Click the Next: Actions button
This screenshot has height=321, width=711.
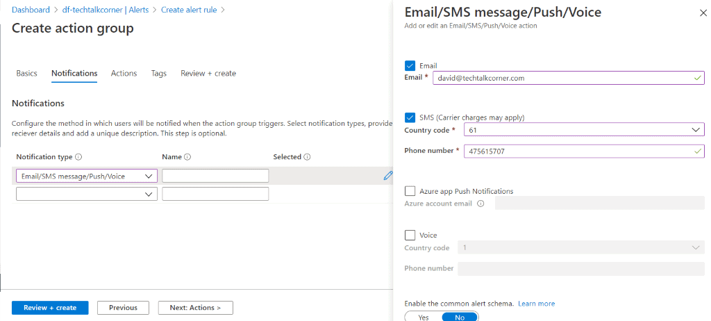(x=195, y=308)
